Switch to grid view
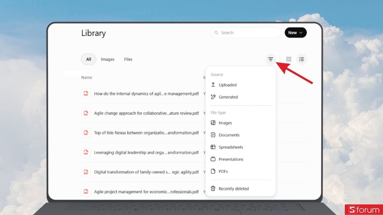383x215 pixels. click(289, 59)
